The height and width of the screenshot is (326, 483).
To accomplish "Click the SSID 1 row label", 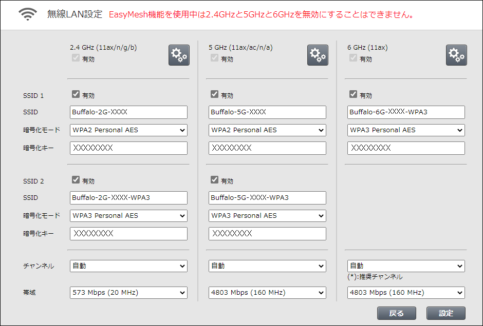I will (x=33, y=95).
